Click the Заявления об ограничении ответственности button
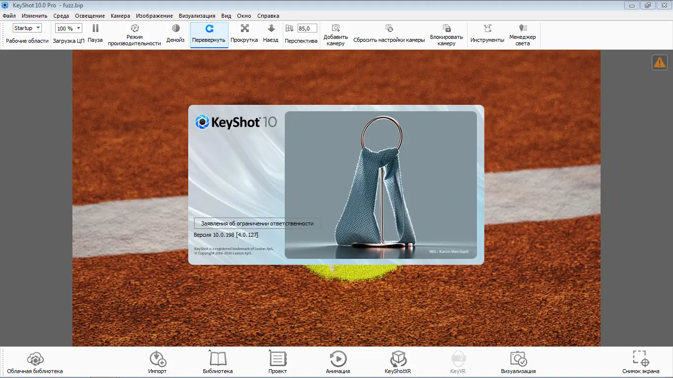The image size is (673, 378). click(x=257, y=223)
